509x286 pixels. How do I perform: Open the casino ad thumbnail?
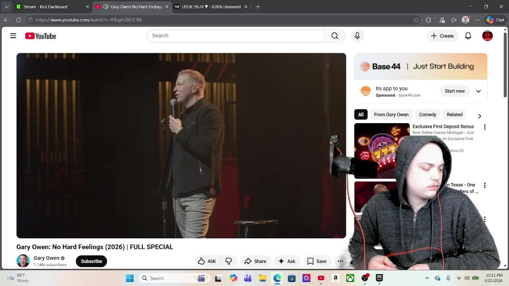(382, 151)
